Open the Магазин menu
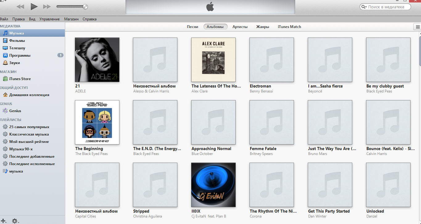421x224 pixels. [x=71, y=19]
